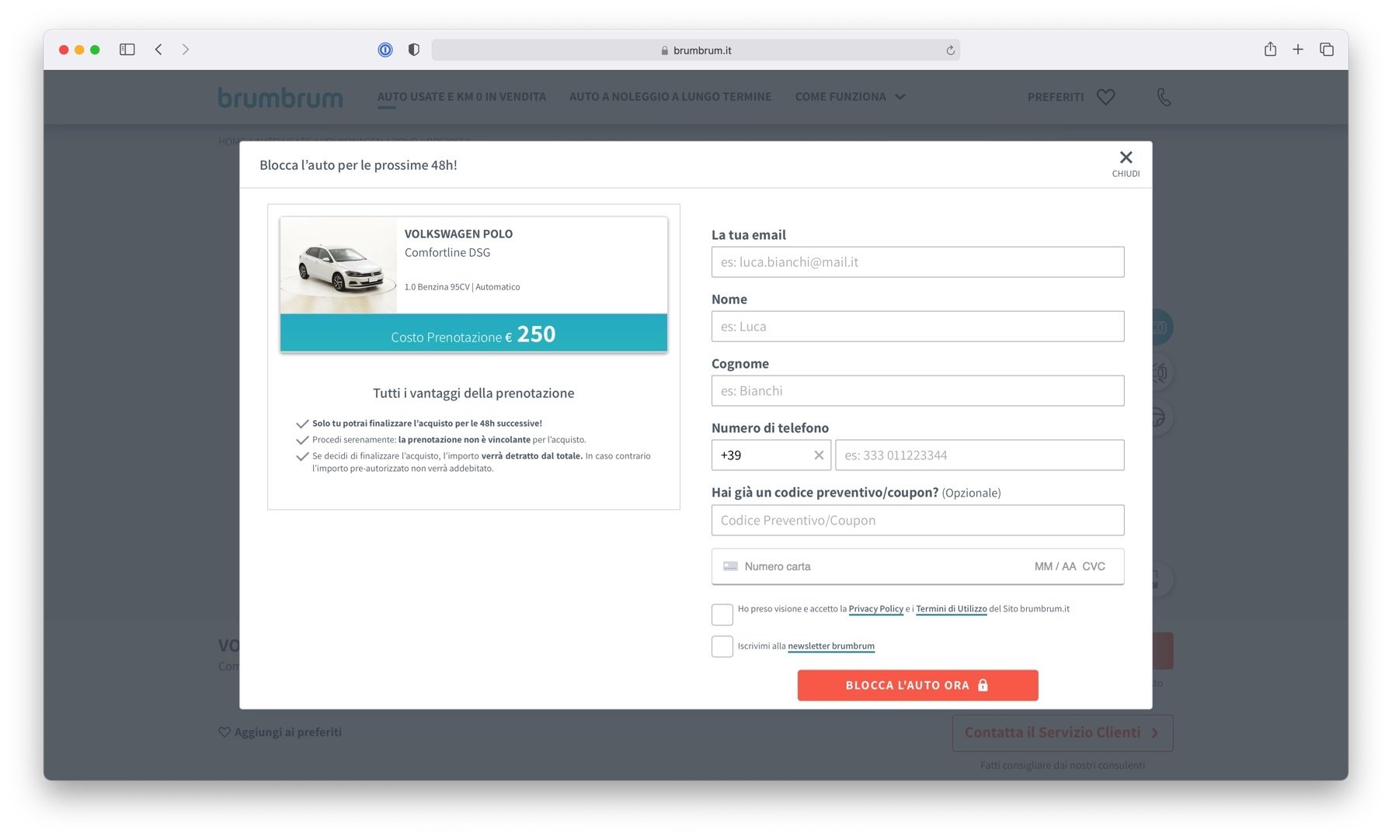Image resolution: width=1392 pixels, height=838 pixels.
Task: Show the tab overview icon
Action: [x=1327, y=50]
